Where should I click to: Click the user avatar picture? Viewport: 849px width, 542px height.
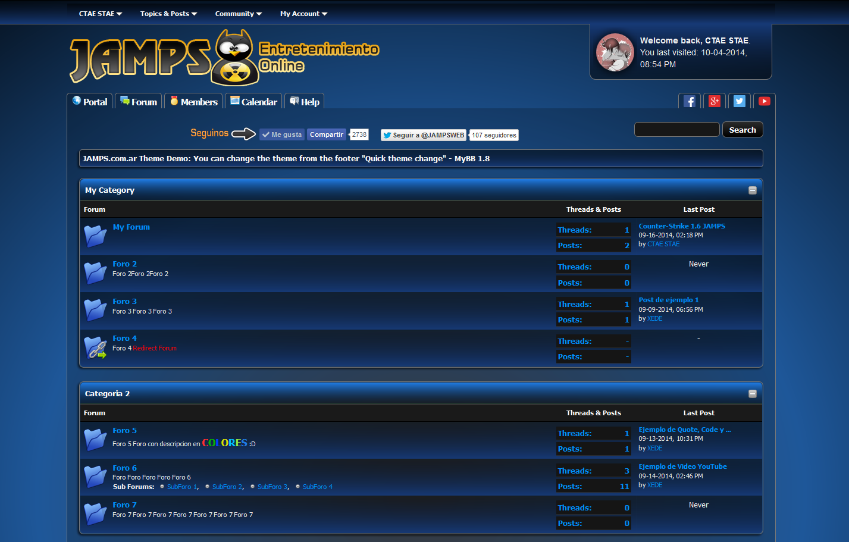[x=615, y=52]
